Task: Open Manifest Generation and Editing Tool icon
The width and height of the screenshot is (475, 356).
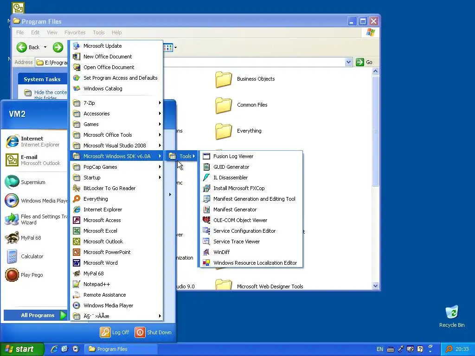Action: click(x=206, y=199)
